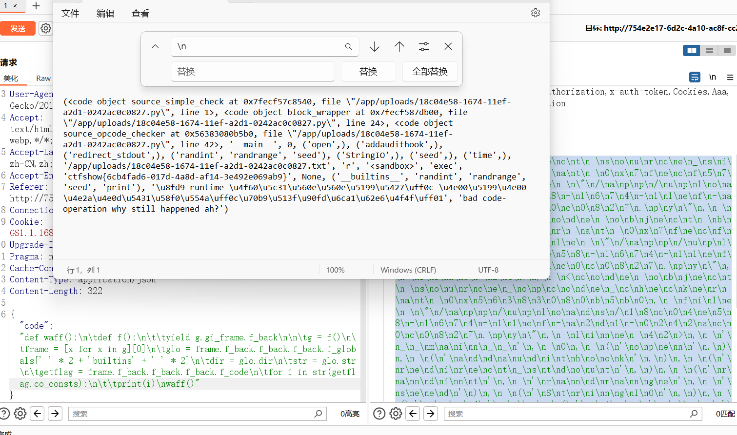Toggle the \n non-printable characters display
The width and height of the screenshot is (737, 435).
[713, 77]
